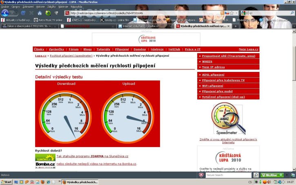This screenshot has height=185, width=296.
Task: Click Lupa.cz breadcrumb link
Action: pyautogui.click(x=40, y=56)
